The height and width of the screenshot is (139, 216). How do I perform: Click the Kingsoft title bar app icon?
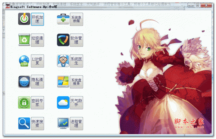(8, 6)
